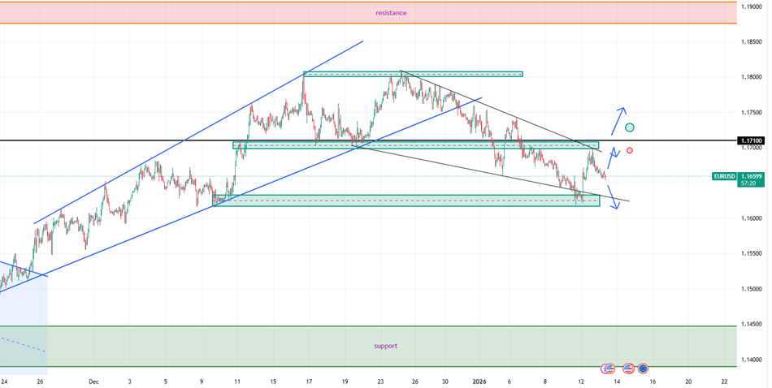772x388 pixels.
Task: Click the green support zone rectangle
Action: pyautogui.click(x=368, y=347)
